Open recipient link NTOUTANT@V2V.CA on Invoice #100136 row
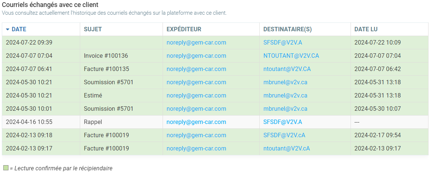 (291, 56)
